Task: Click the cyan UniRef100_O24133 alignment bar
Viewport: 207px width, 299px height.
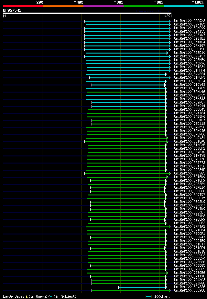Action: (x=127, y=32)
